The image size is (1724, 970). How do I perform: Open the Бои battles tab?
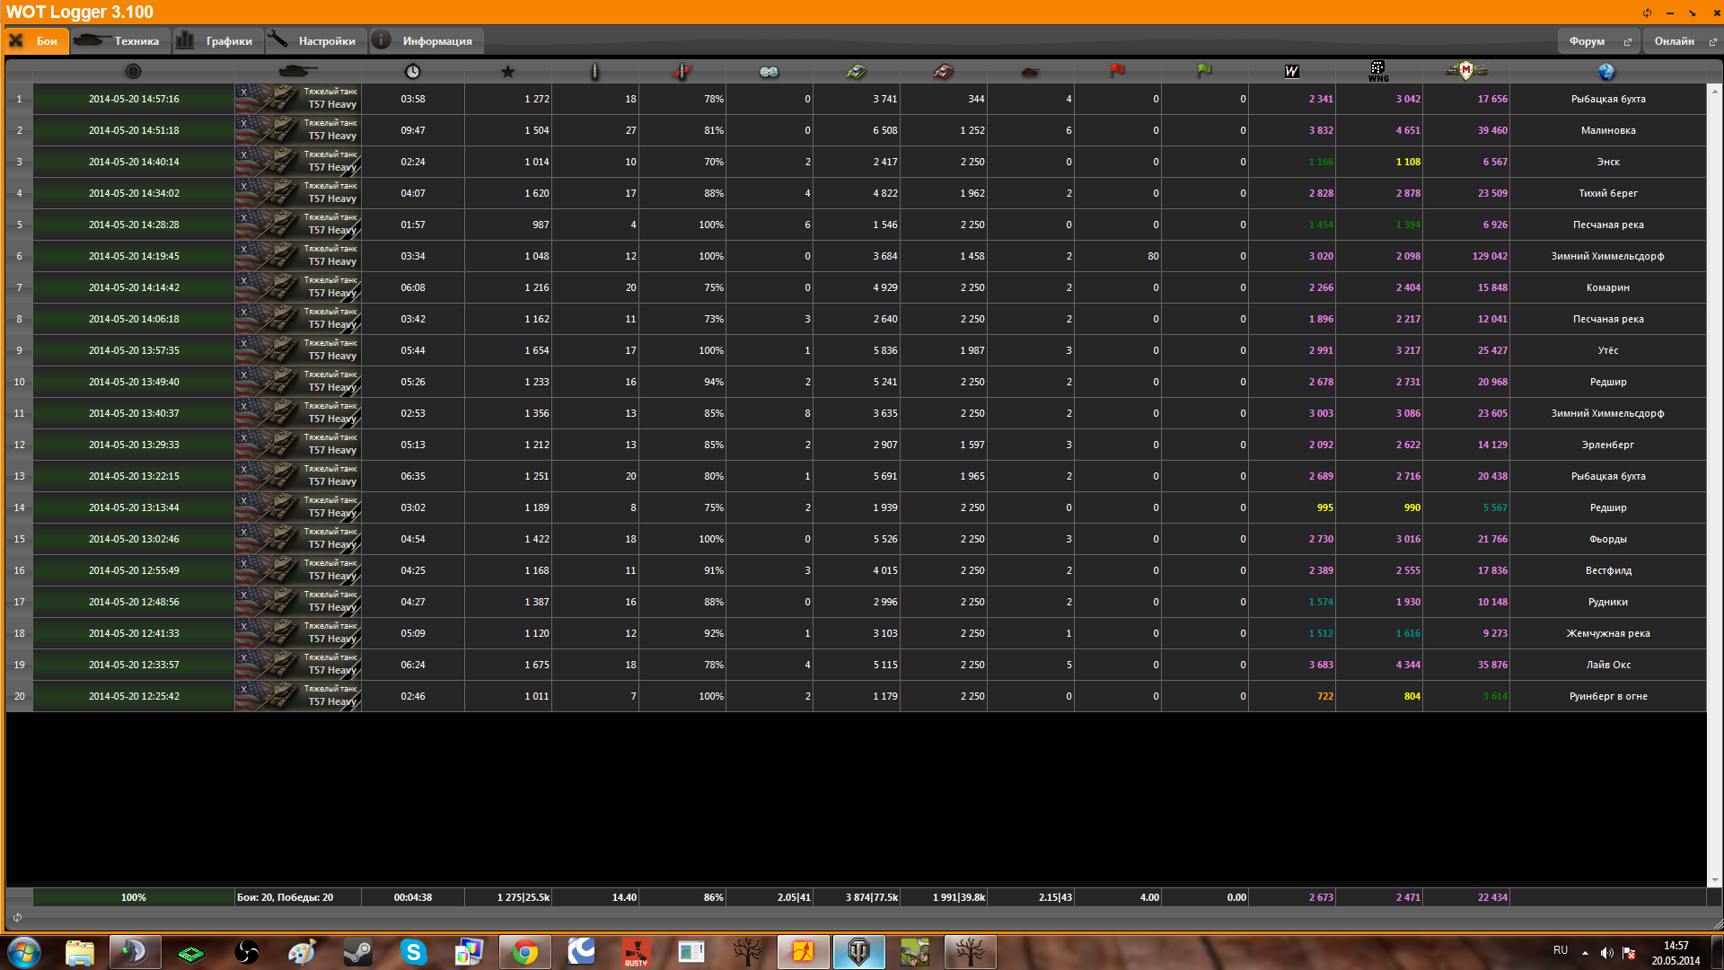click(x=37, y=40)
